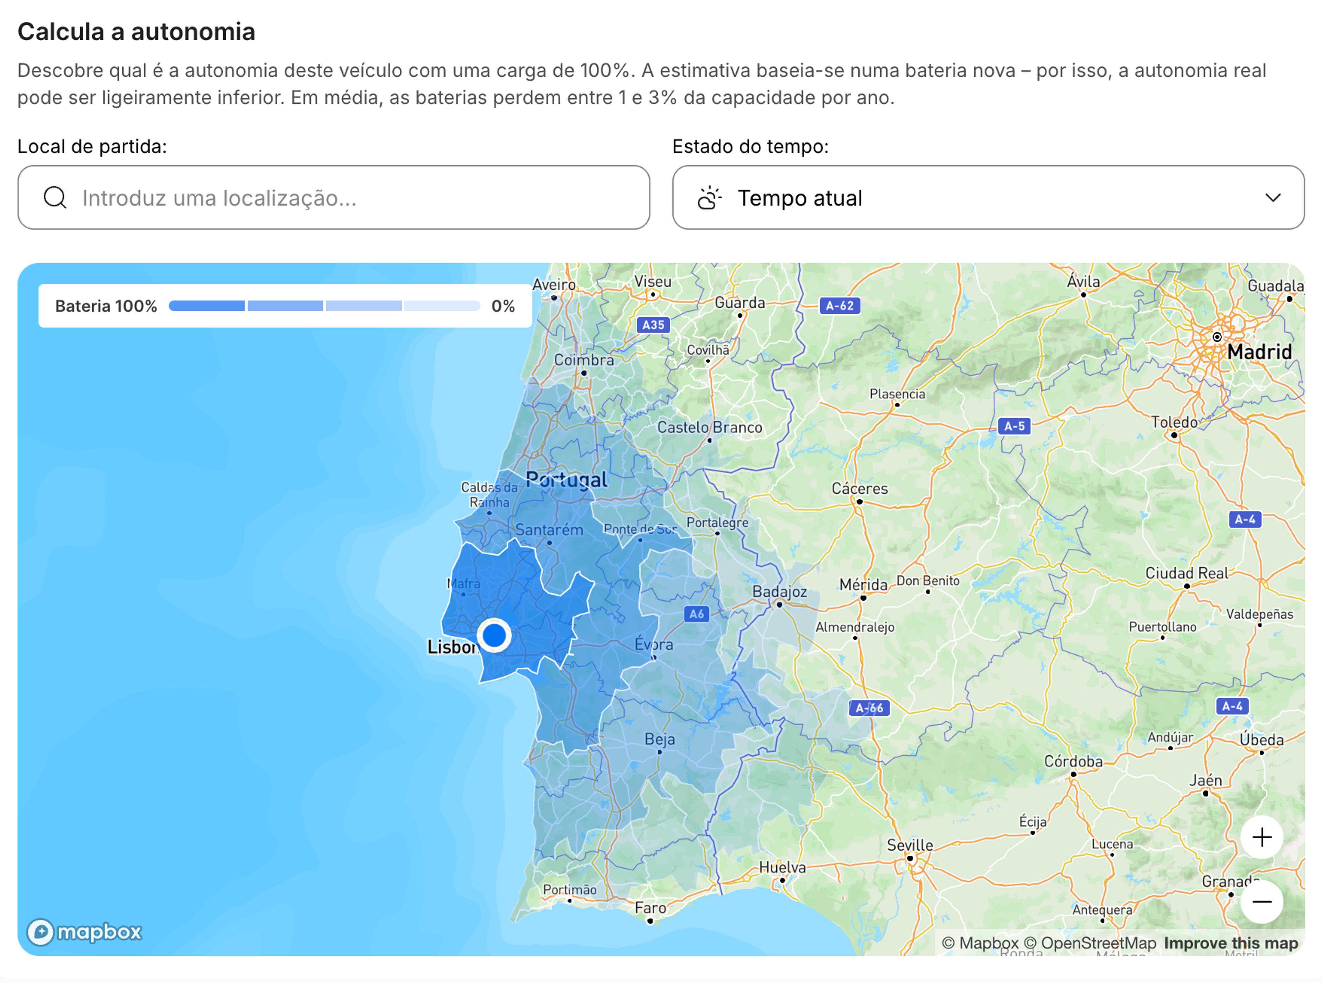Click the A-5 road shield
The width and height of the screenshot is (1323, 983).
[1014, 426]
